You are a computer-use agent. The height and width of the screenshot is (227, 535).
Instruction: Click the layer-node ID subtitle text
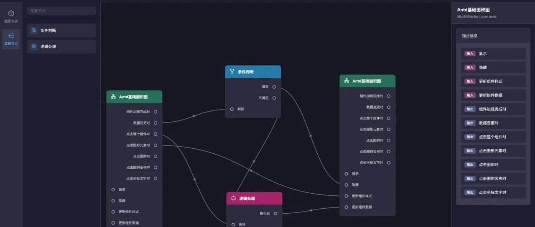pos(477,17)
